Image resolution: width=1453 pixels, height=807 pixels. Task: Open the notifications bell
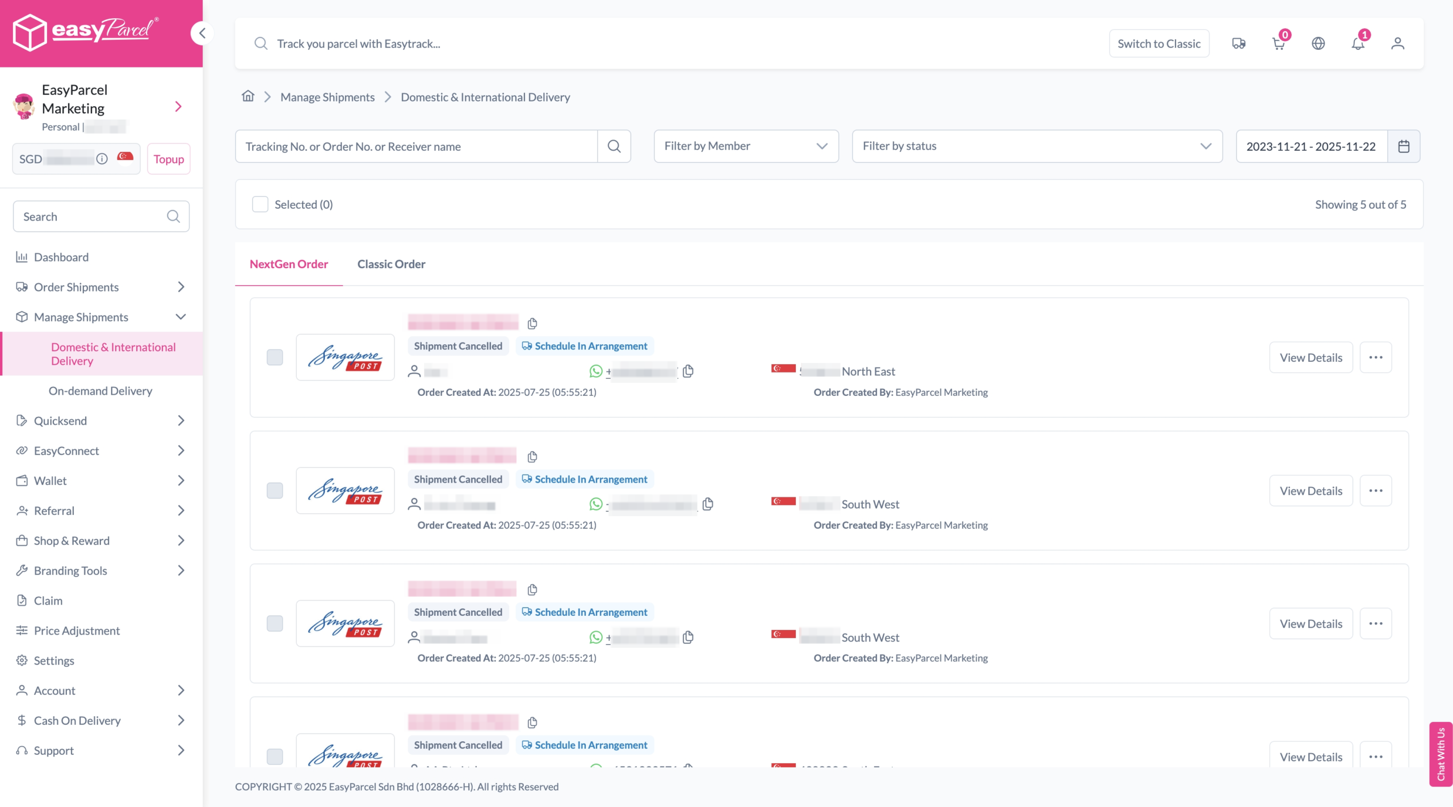[x=1358, y=43]
